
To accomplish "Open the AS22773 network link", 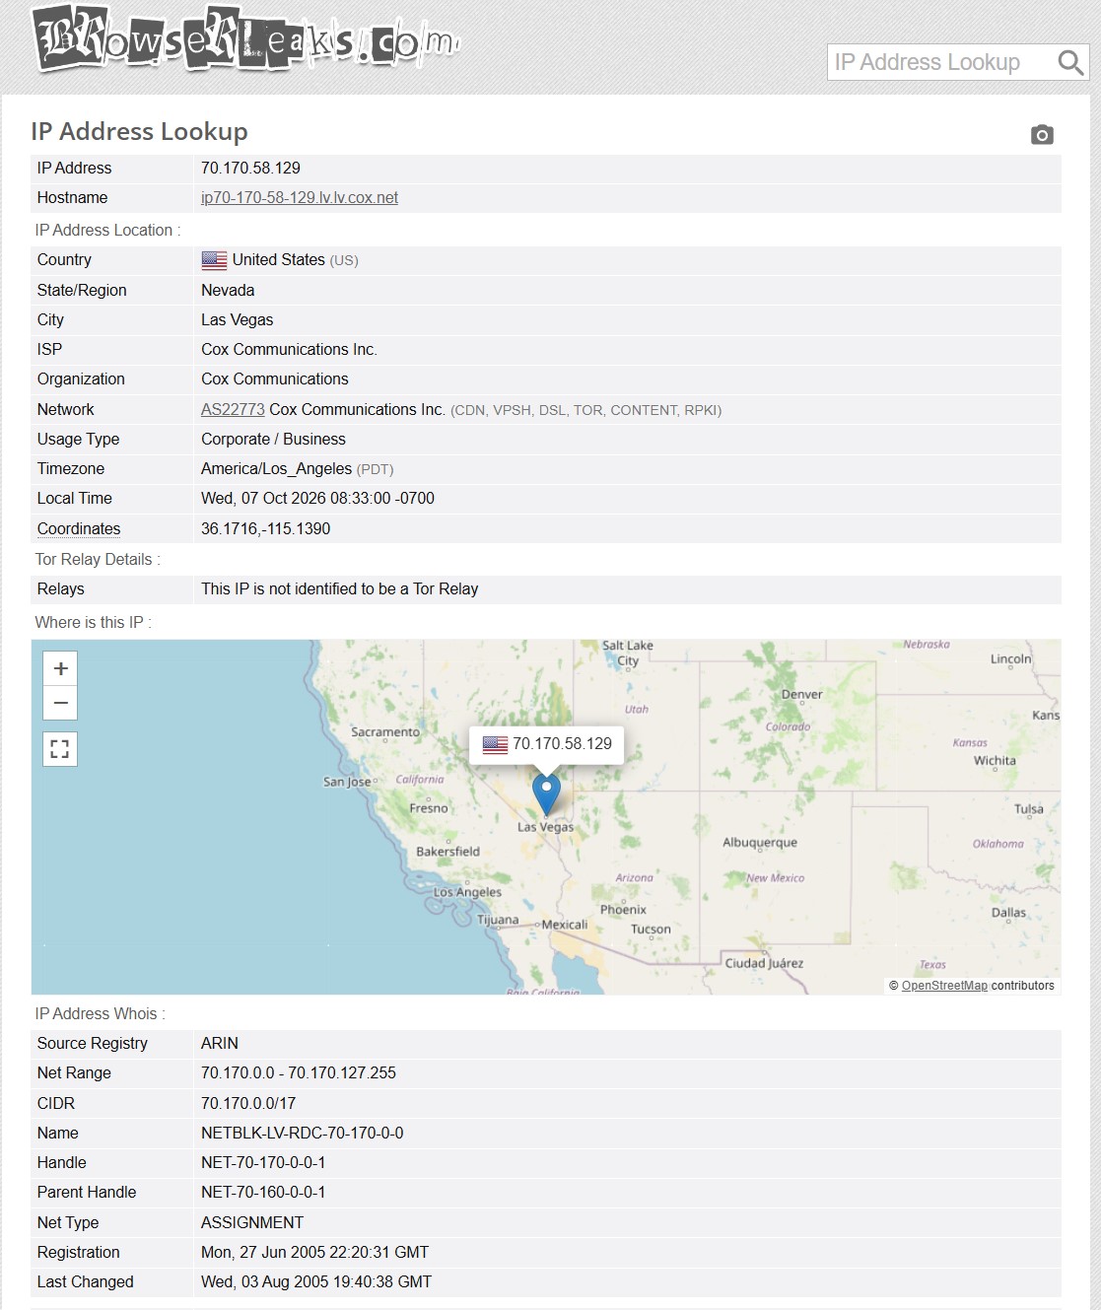I will click(233, 409).
